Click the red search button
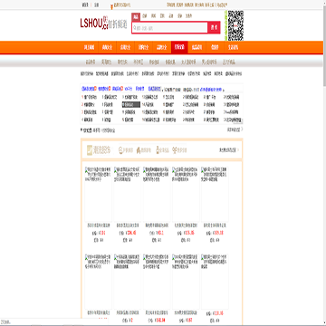This screenshot has height=326, width=326. pyautogui.click(x=214, y=27)
